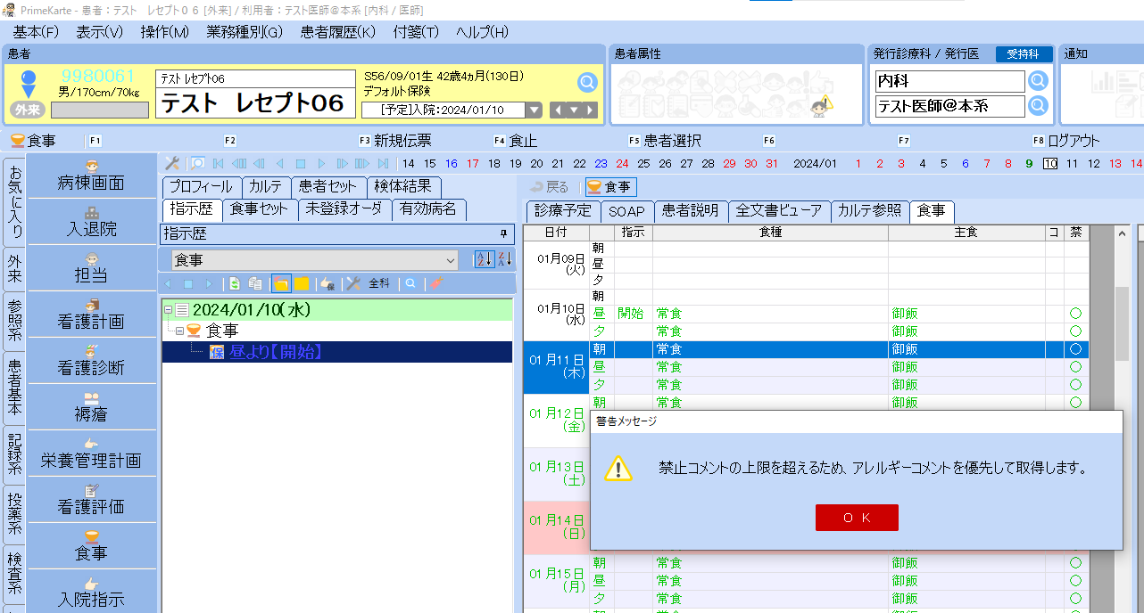1144x613 pixels.
Task: Open the 看護診断 sidebar item
Action: pyautogui.click(x=91, y=362)
